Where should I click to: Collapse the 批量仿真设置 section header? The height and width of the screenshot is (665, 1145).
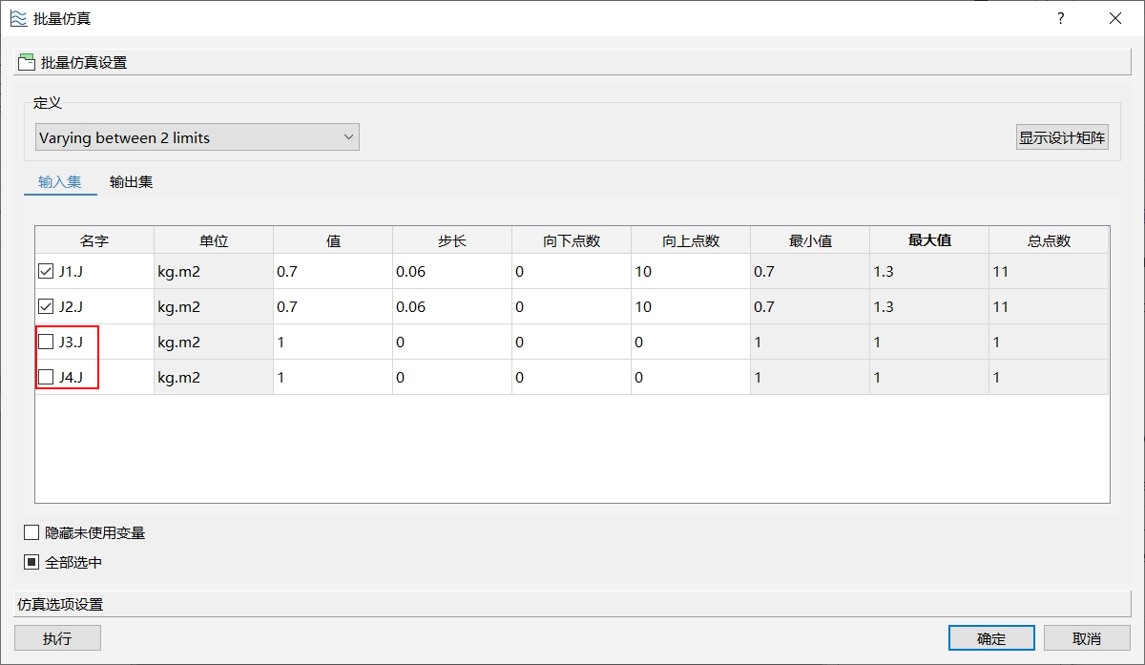(x=572, y=63)
